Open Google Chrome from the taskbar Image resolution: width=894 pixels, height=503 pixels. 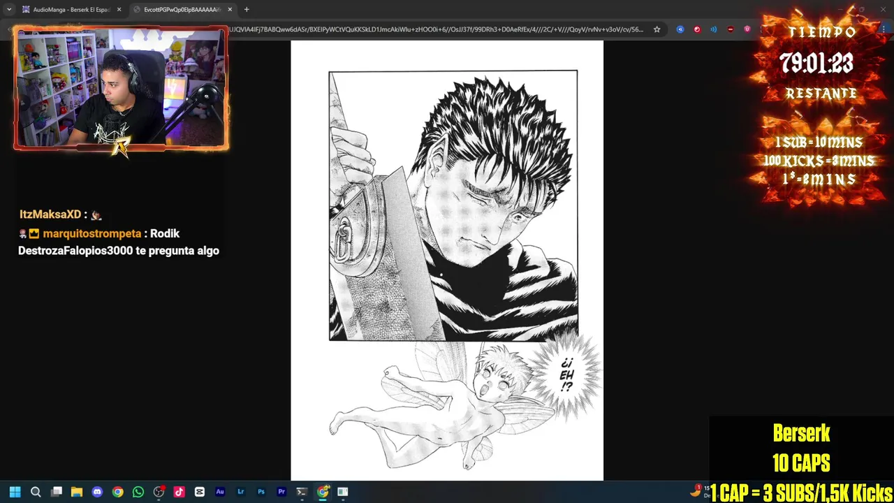(x=118, y=492)
